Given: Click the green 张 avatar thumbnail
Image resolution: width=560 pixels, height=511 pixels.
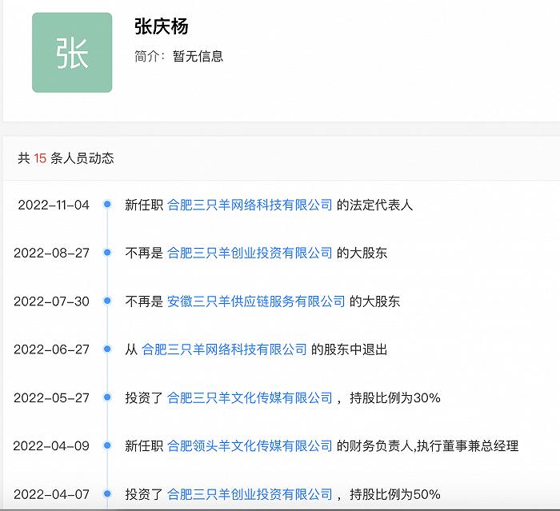Looking at the screenshot, I should click(72, 53).
